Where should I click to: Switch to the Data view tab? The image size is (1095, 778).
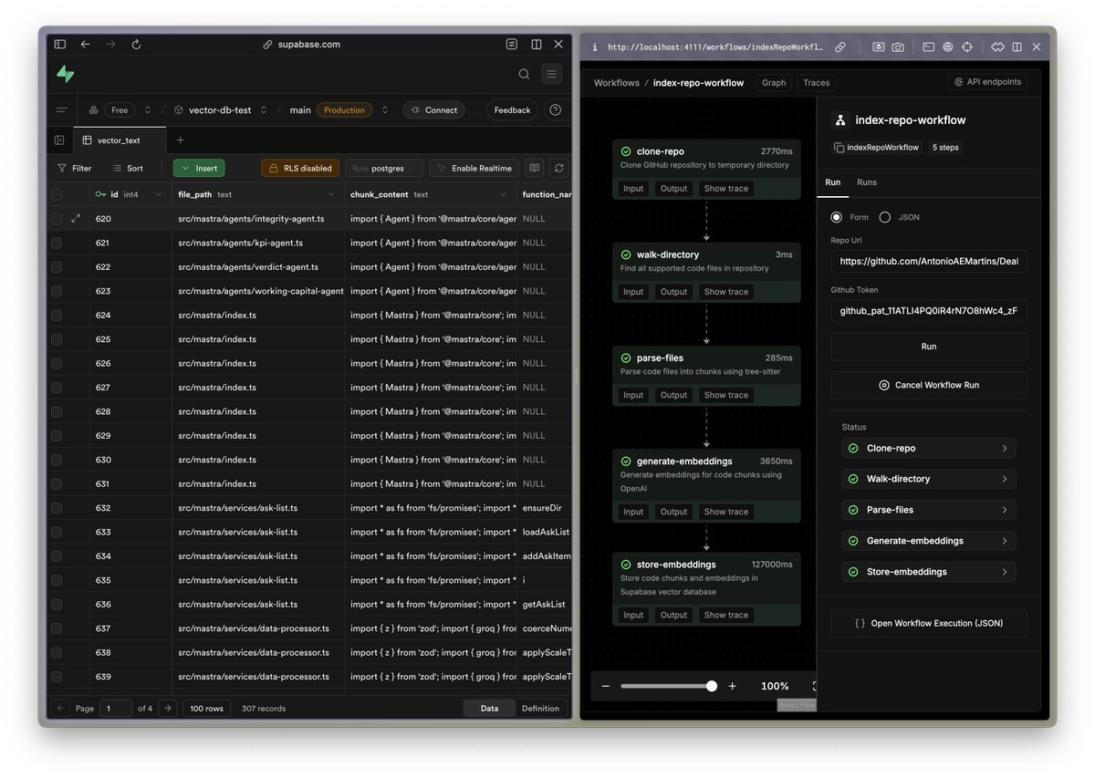(x=490, y=708)
